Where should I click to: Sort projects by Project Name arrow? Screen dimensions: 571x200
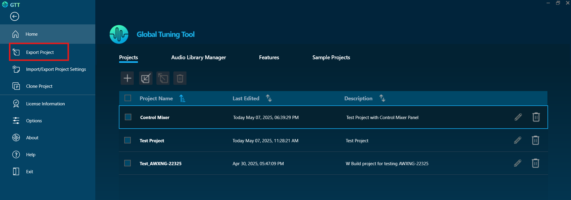coord(182,98)
